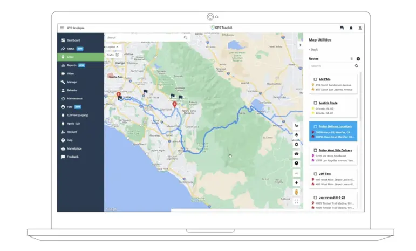This screenshot has height=251, width=416.
Task: Collapse the Legend dropdown on the map
Action: (112, 47)
